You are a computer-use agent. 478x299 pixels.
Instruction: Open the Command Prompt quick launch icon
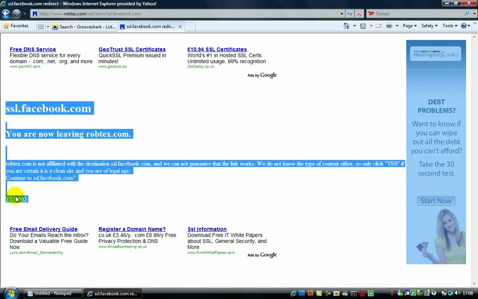click(x=354, y=294)
